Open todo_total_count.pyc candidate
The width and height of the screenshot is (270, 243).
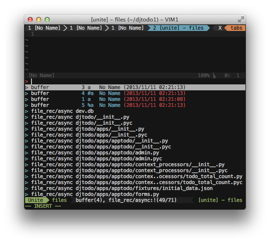[135, 182]
